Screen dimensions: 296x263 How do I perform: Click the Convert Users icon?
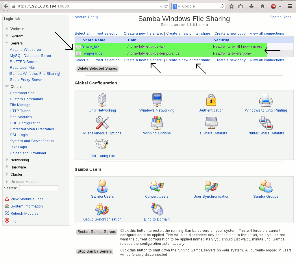point(157,186)
